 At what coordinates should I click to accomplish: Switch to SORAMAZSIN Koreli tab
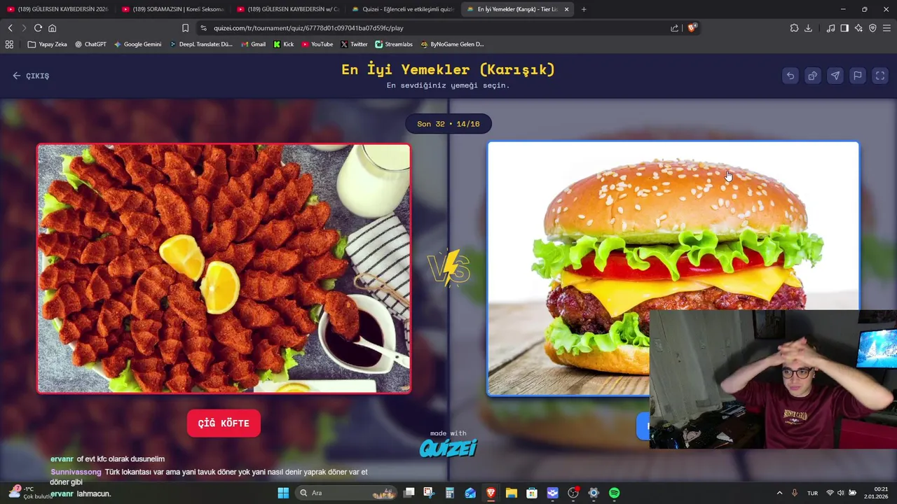click(172, 9)
